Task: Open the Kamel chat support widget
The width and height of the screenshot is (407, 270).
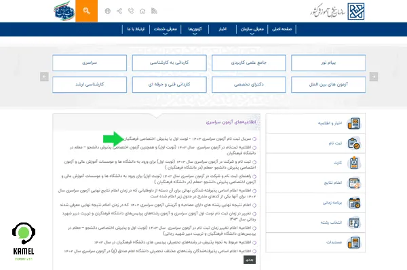Action: (x=24, y=242)
